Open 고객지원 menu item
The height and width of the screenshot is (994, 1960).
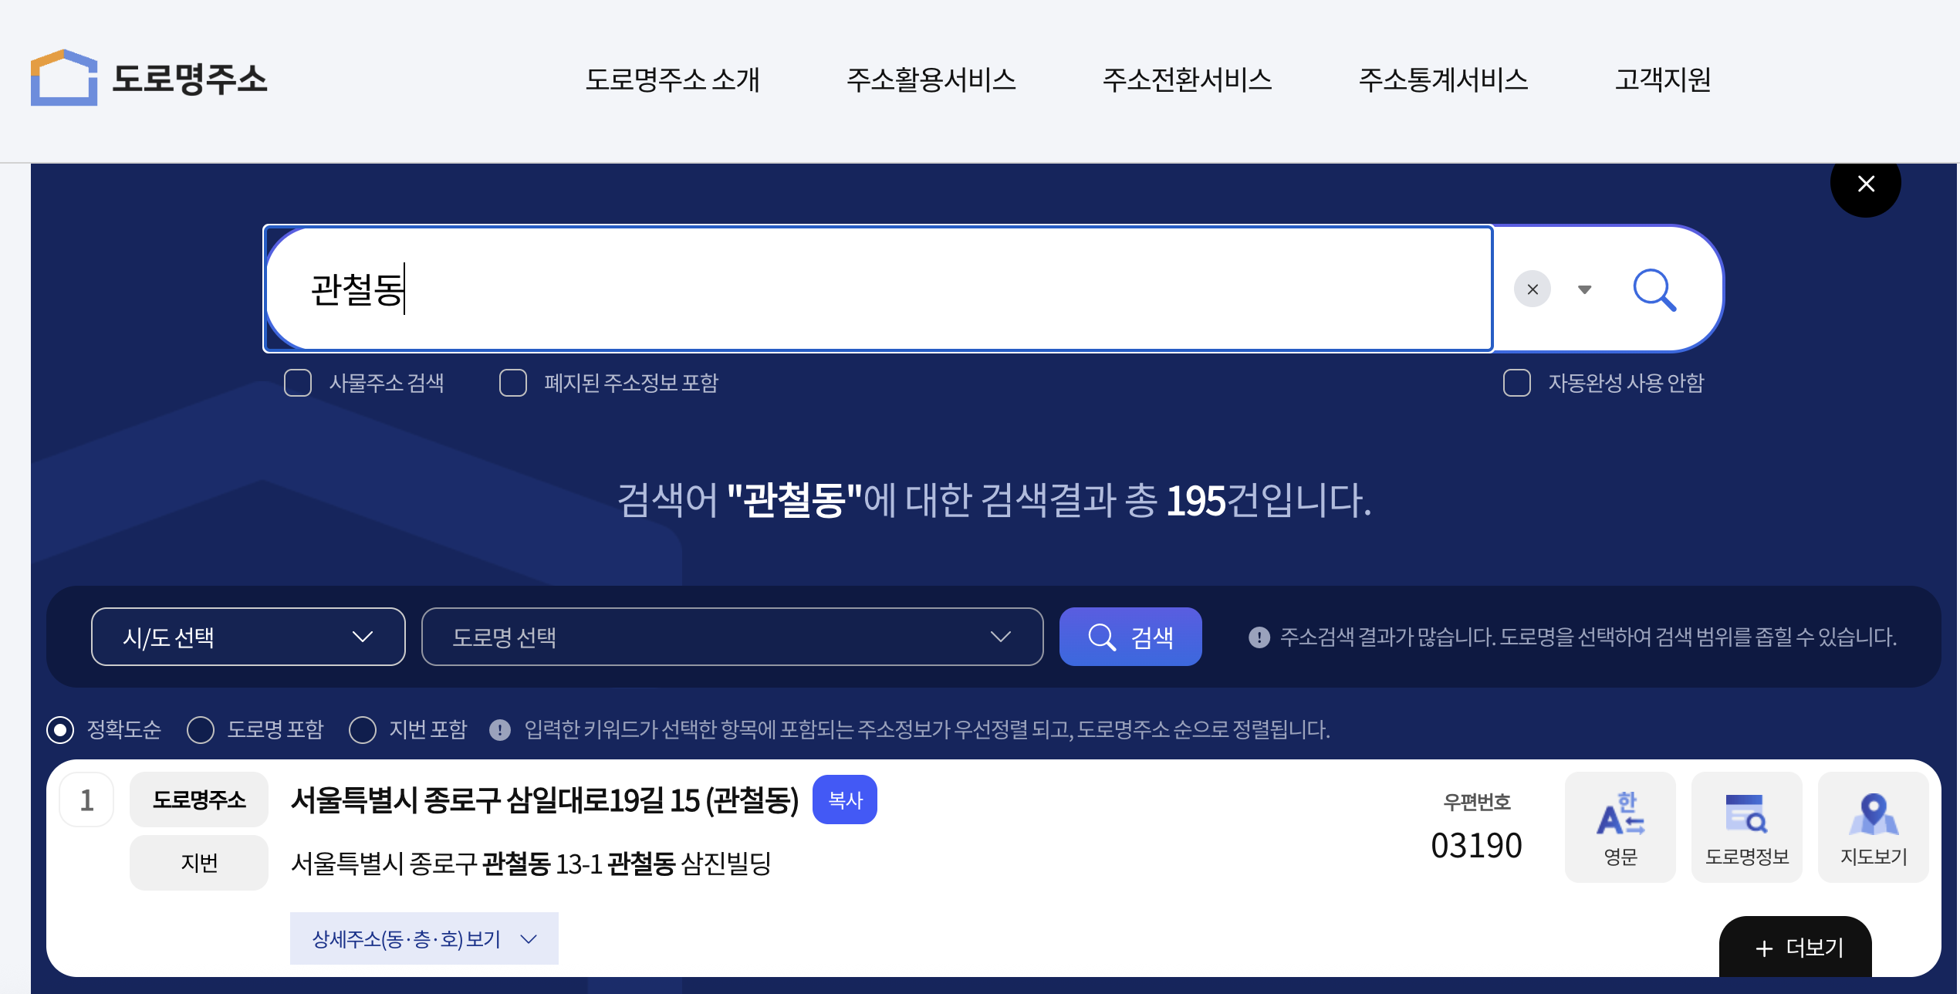click(x=1663, y=79)
